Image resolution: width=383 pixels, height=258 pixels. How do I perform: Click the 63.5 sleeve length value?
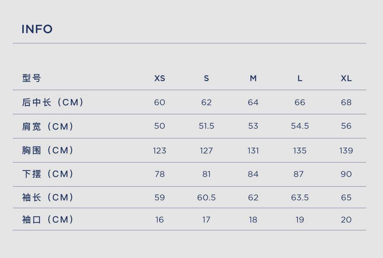pos(300,197)
